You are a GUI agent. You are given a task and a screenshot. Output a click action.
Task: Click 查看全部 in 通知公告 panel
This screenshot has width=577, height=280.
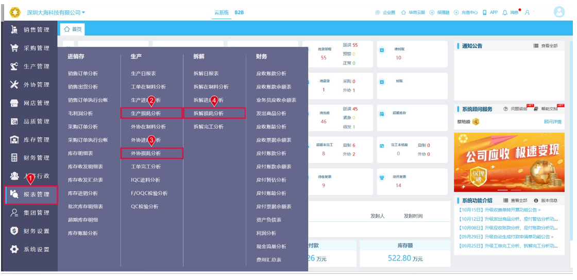tap(546, 46)
